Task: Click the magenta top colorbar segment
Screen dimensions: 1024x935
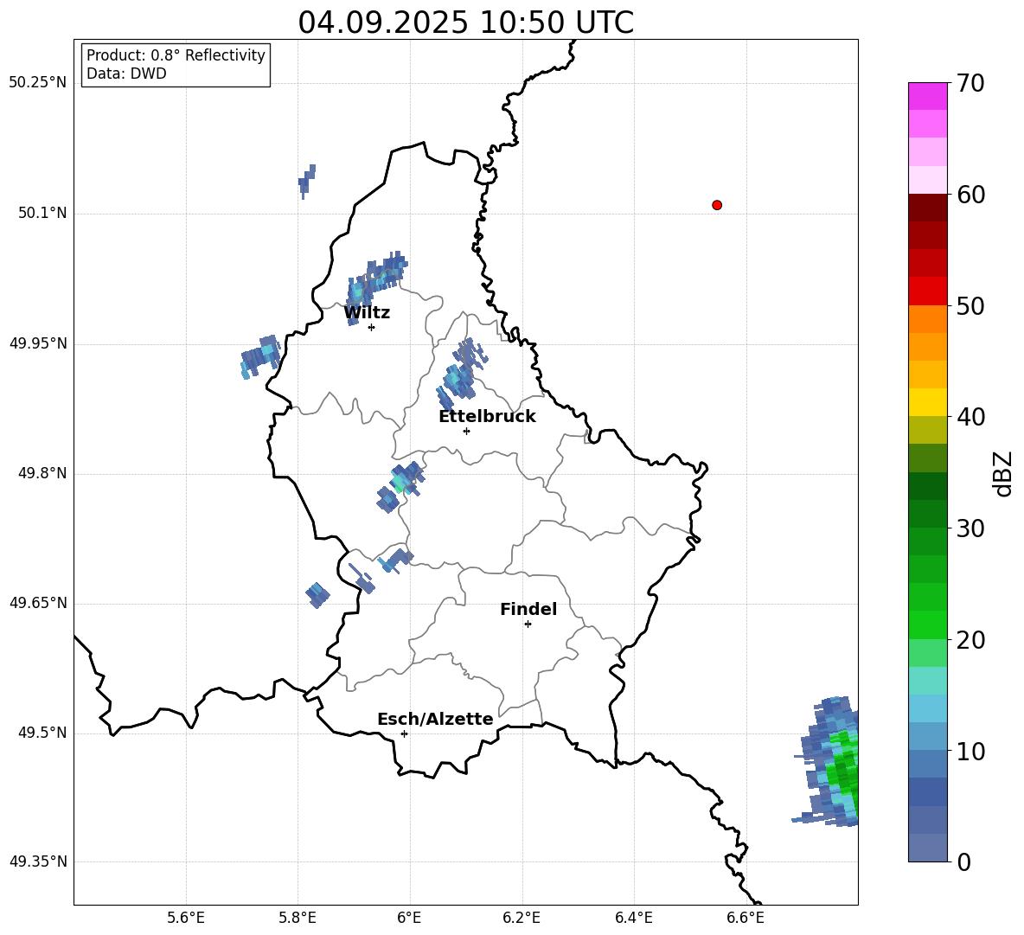Action: [928, 96]
